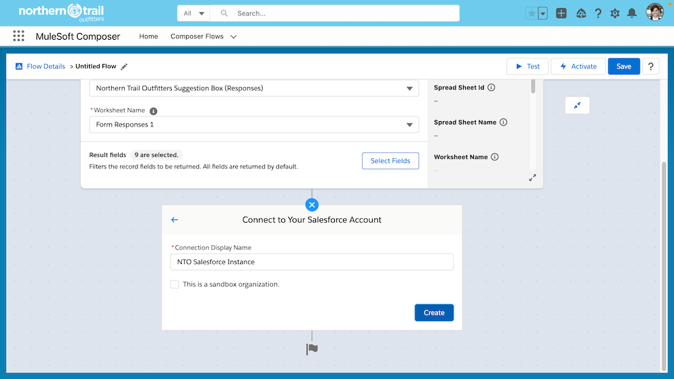
Task: Open the Flow Details breadcrumb link
Action: pyautogui.click(x=46, y=66)
